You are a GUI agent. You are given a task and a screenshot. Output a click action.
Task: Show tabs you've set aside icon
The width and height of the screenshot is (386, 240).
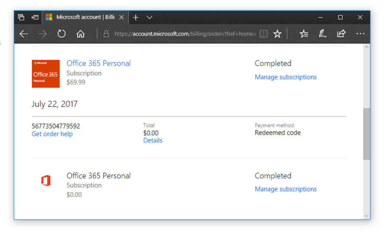coord(21,17)
